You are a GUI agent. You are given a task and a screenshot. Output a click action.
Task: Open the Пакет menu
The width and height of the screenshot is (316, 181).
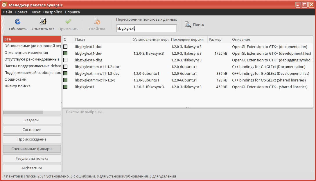coord(35,12)
